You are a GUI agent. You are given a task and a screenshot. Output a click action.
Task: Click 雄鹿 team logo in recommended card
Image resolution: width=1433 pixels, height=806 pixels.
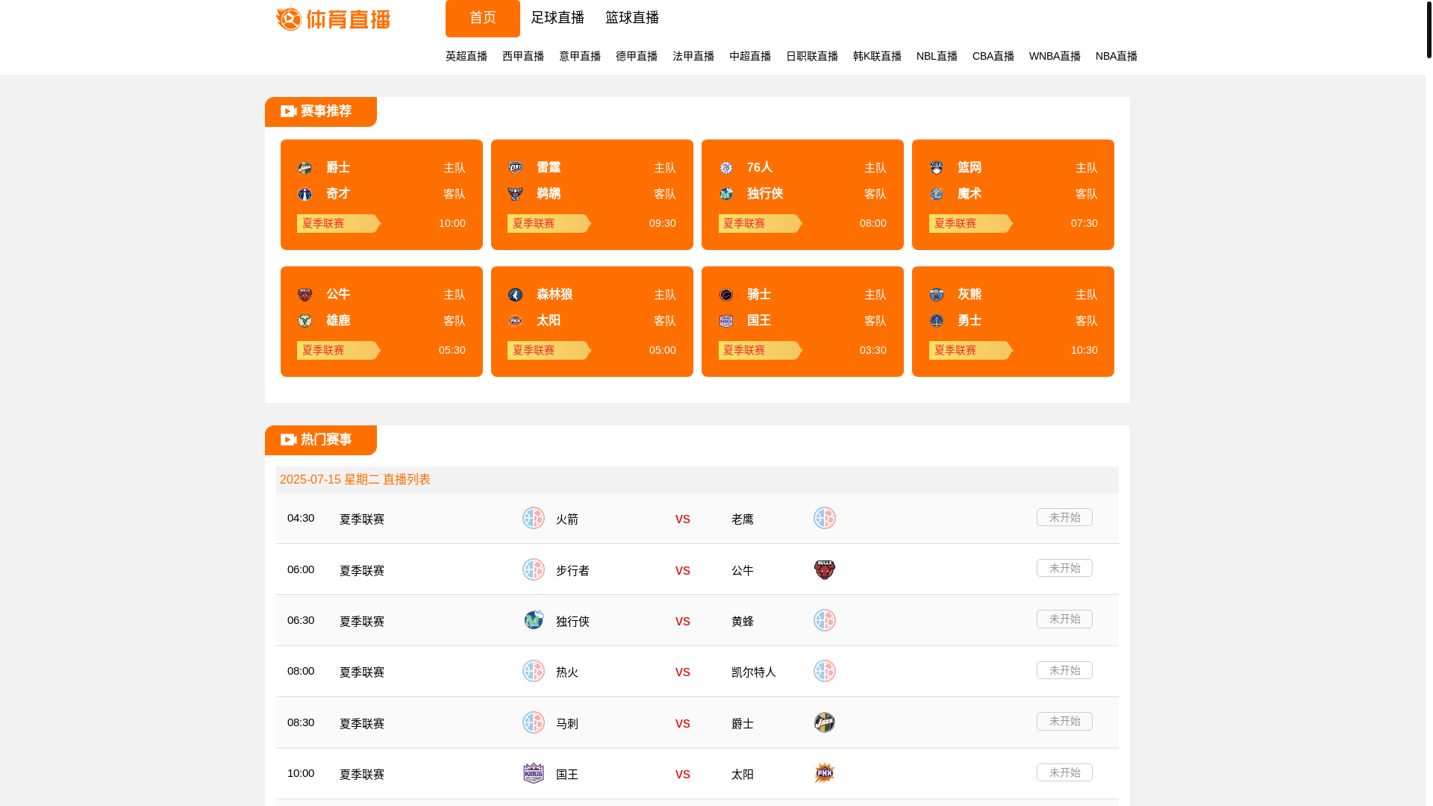coord(305,321)
